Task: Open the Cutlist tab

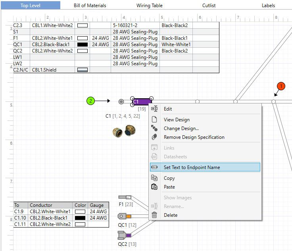Action: [209, 6]
